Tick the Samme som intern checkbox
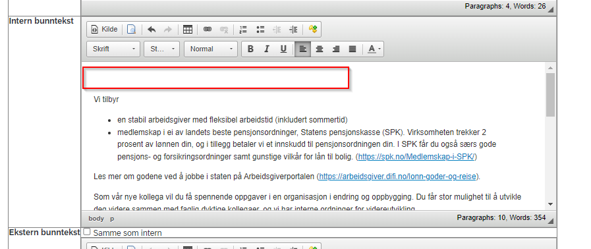 click(x=87, y=232)
